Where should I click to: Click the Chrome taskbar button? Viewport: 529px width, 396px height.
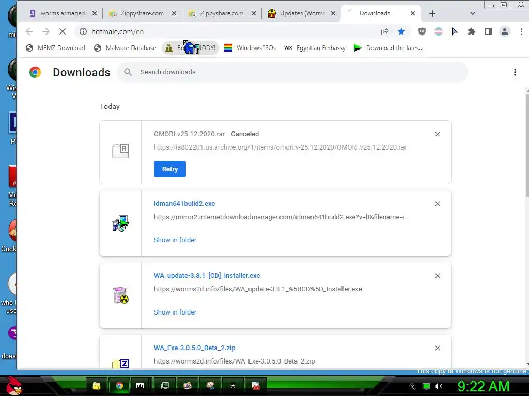[x=119, y=386]
